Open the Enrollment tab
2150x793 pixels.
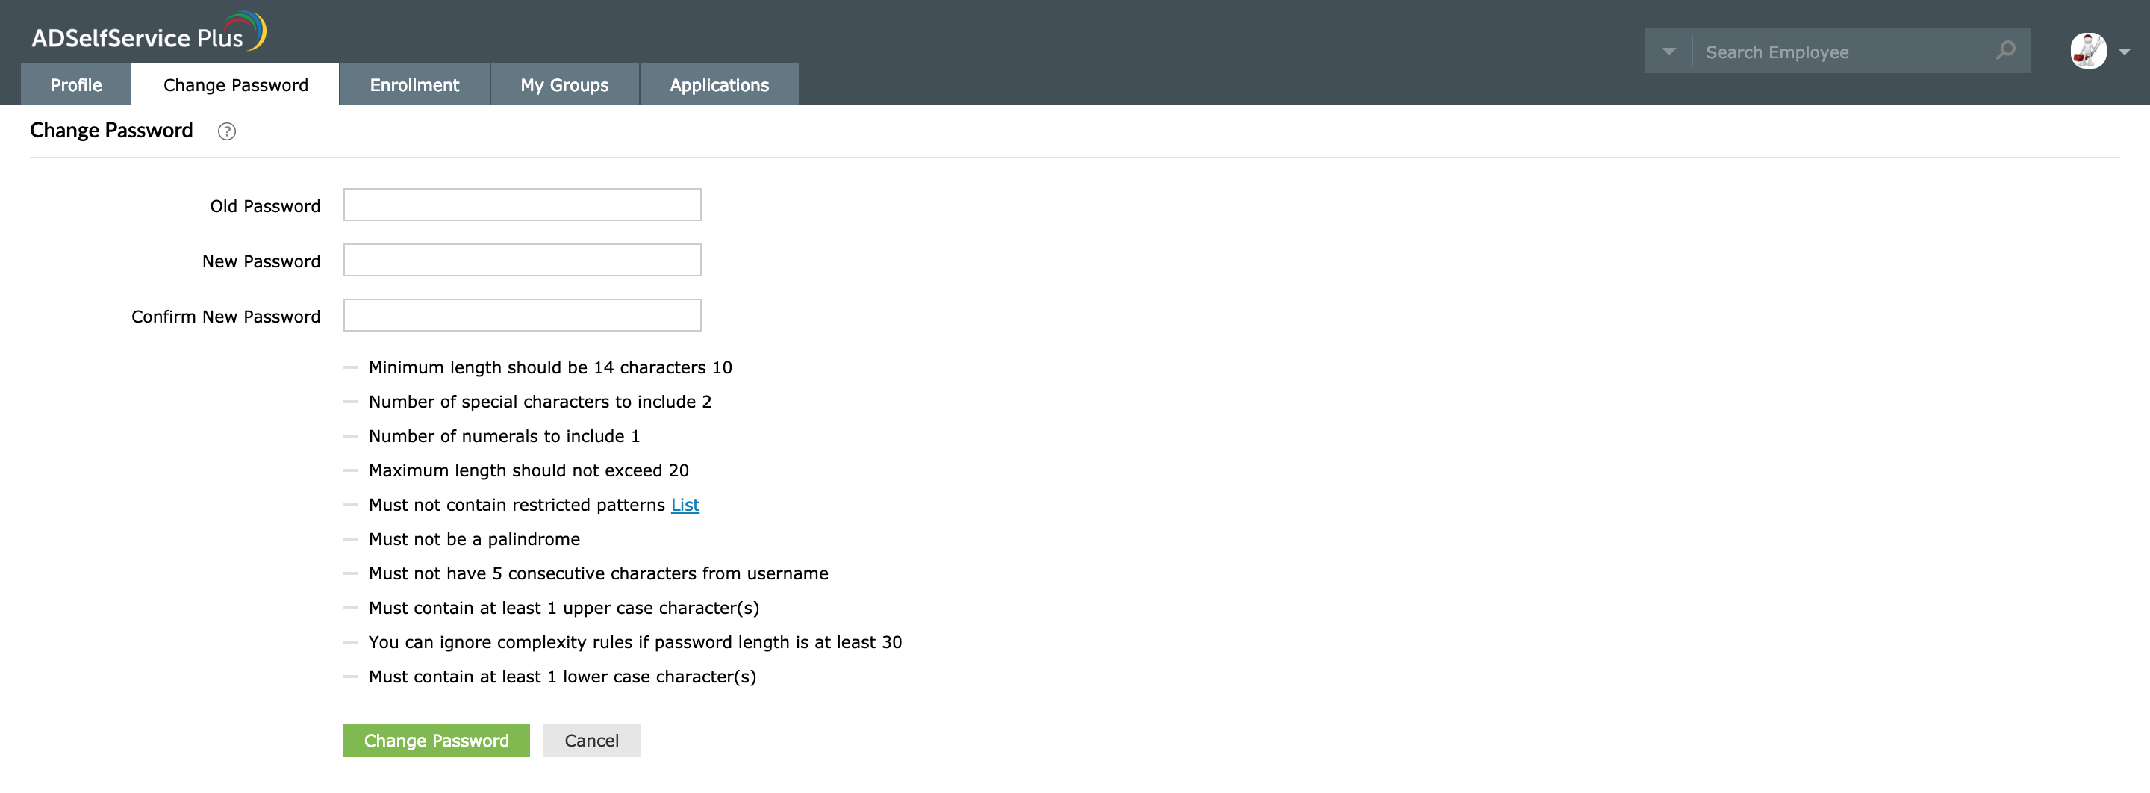click(x=414, y=85)
